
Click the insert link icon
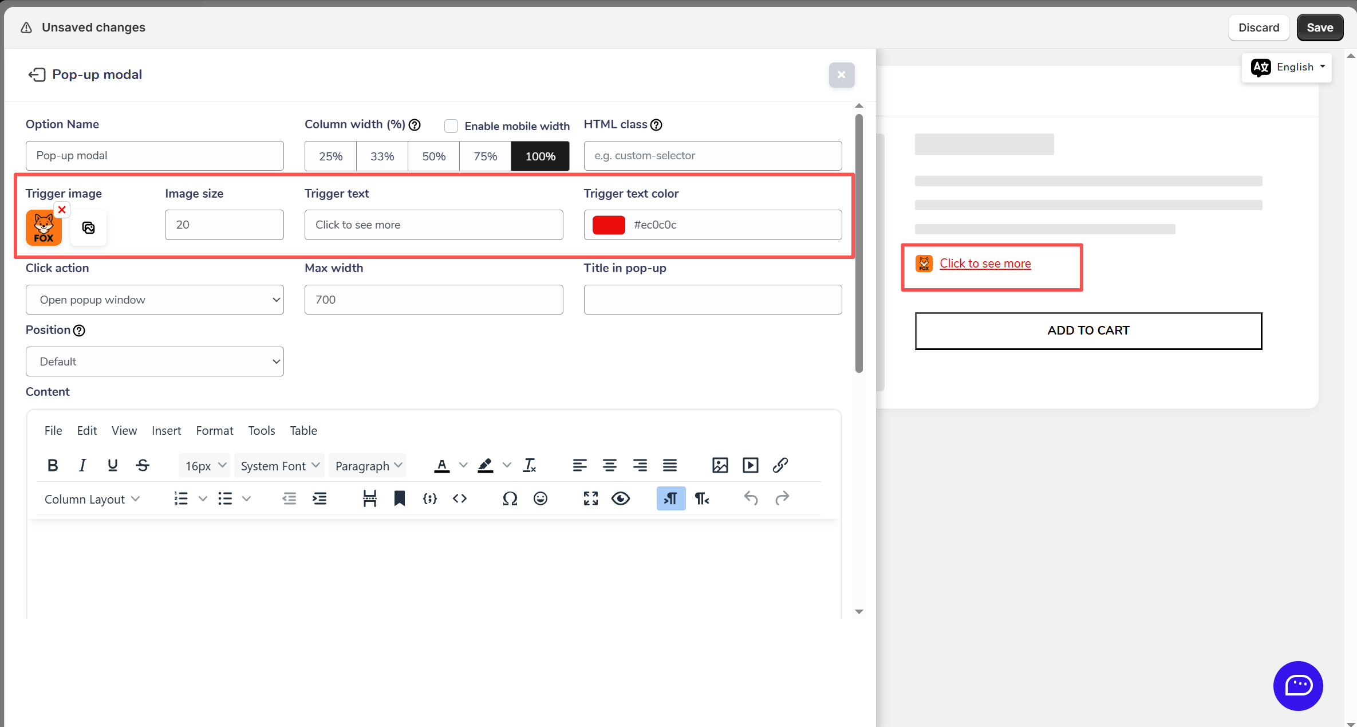[780, 465]
